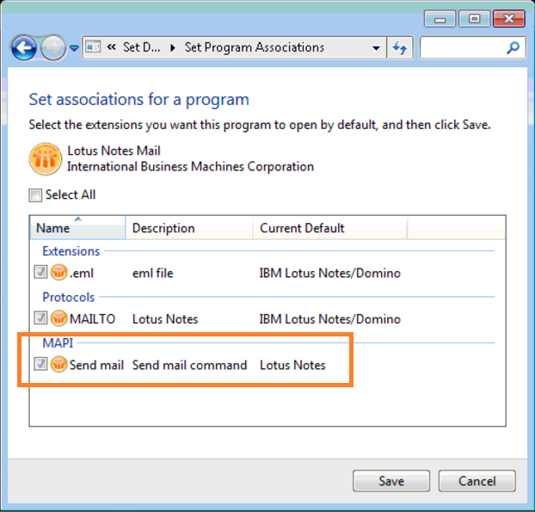Click the large Lotus Notes Mail icon
Viewport: 535px width, 512px height.
[46, 158]
